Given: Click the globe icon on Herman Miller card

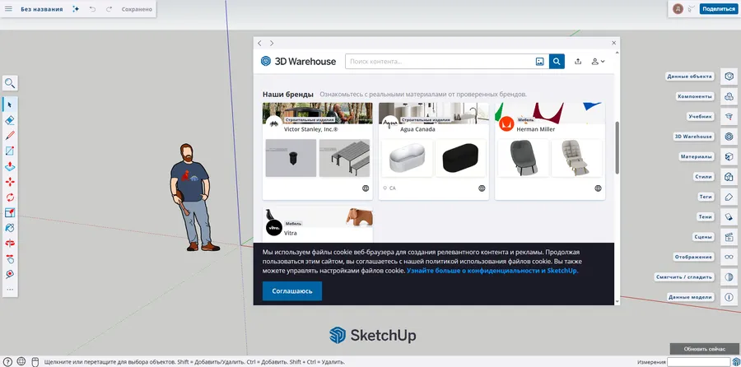Looking at the screenshot, I should (x=598, y=188).
